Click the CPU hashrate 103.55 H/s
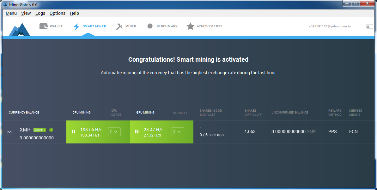 91,130
